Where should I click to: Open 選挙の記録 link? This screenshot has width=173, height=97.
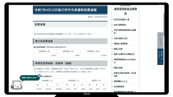[x=118, y=68]
